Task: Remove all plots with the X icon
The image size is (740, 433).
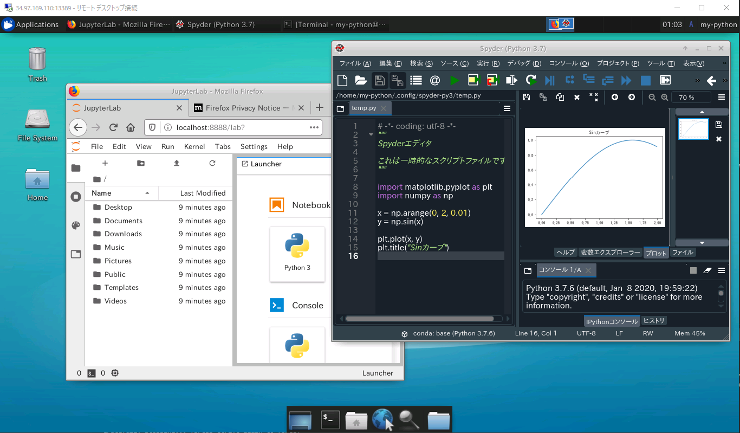Action: click(x=593, y=97)
